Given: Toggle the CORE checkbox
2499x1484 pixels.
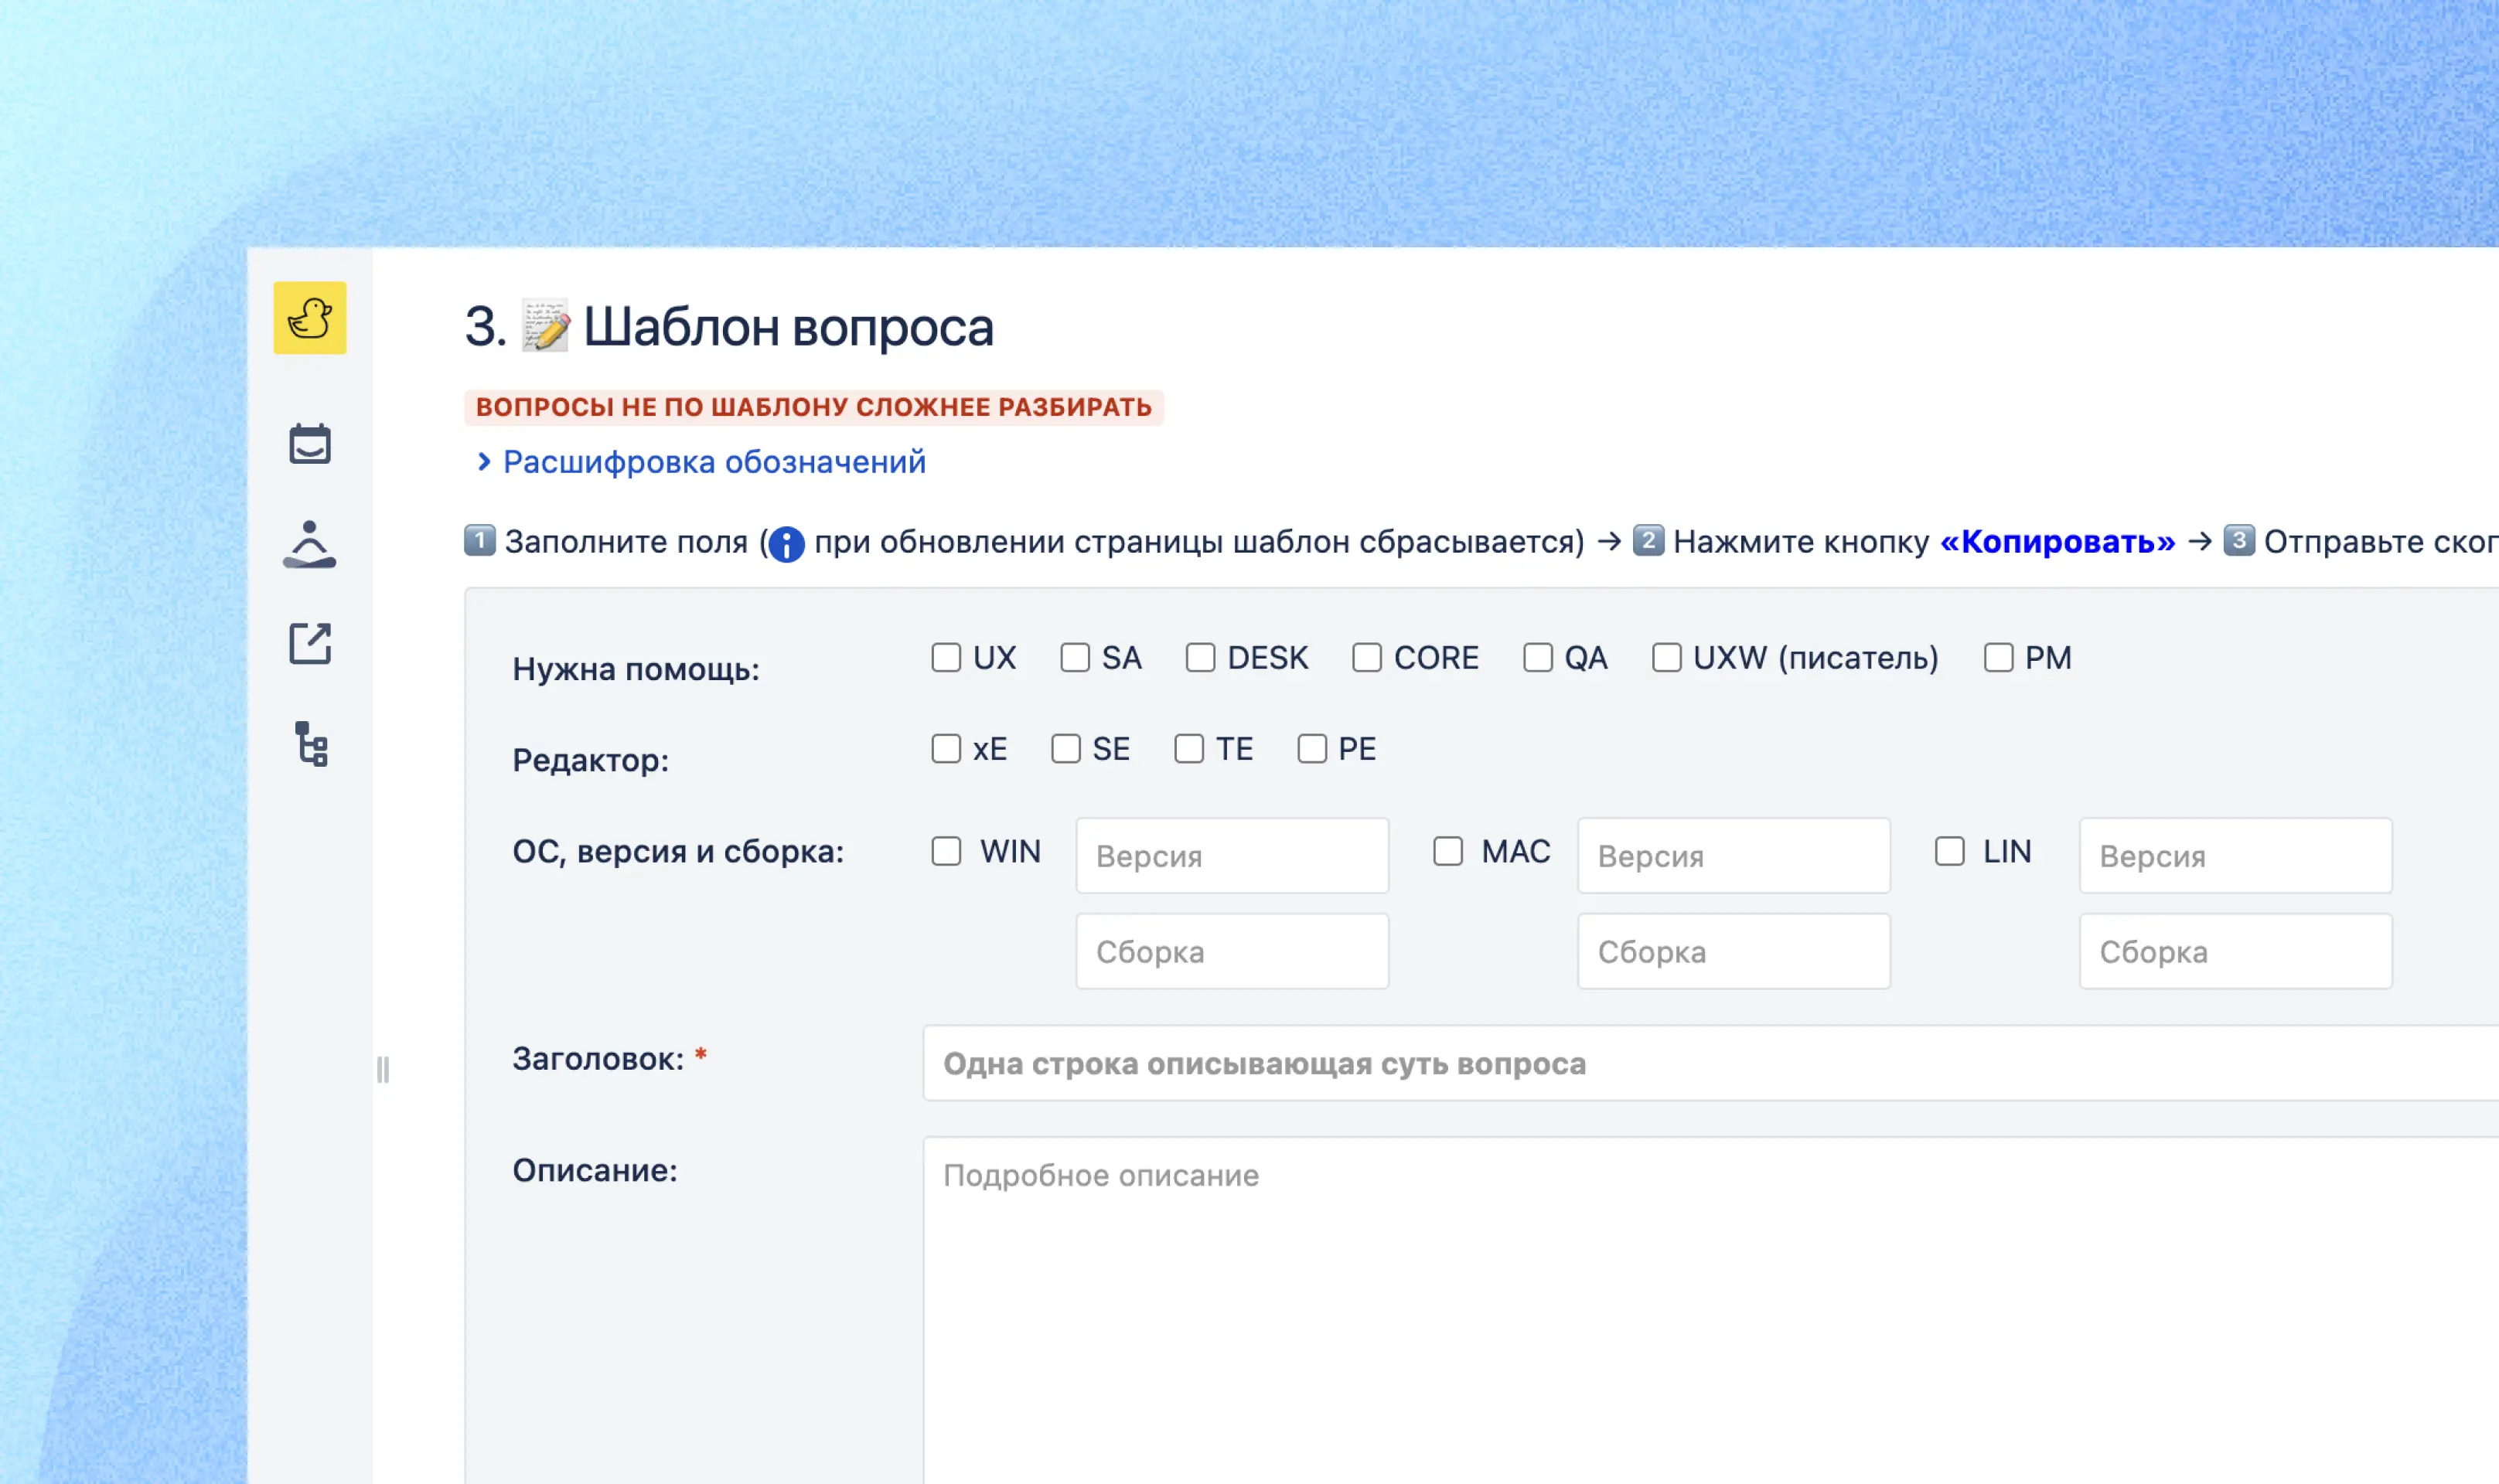Looking at the screenshot, I should tap(1368, 658).
